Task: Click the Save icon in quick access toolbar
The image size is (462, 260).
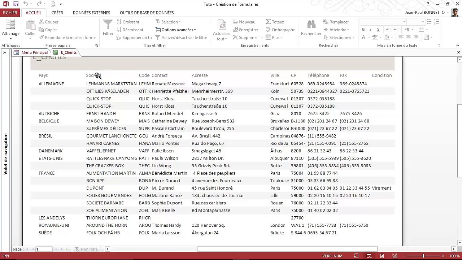Action: pos(16,4)
